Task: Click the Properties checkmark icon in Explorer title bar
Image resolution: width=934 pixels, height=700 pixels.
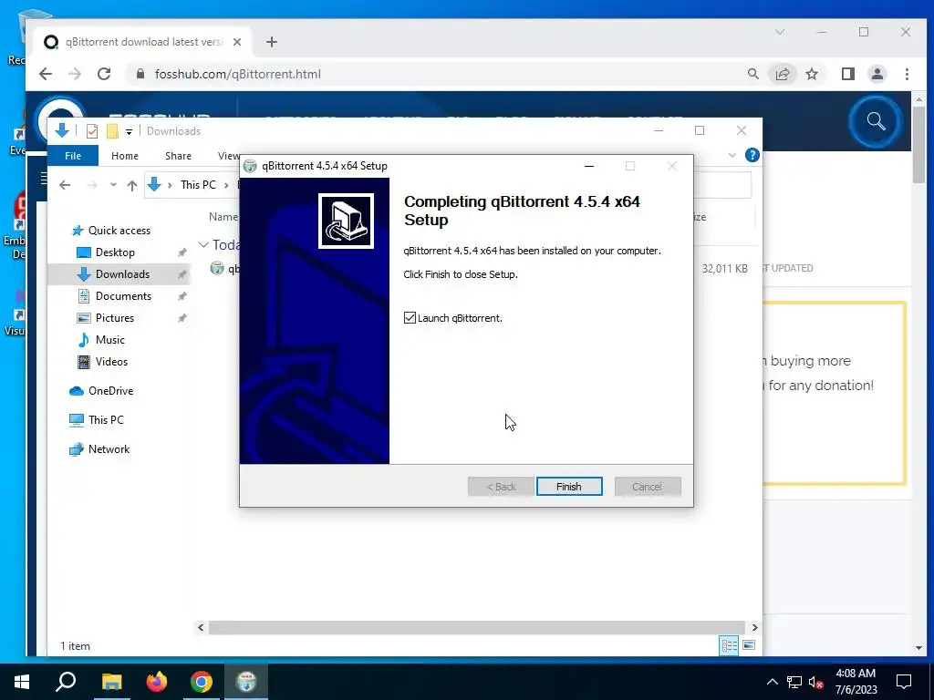Action: coord(92,131)
